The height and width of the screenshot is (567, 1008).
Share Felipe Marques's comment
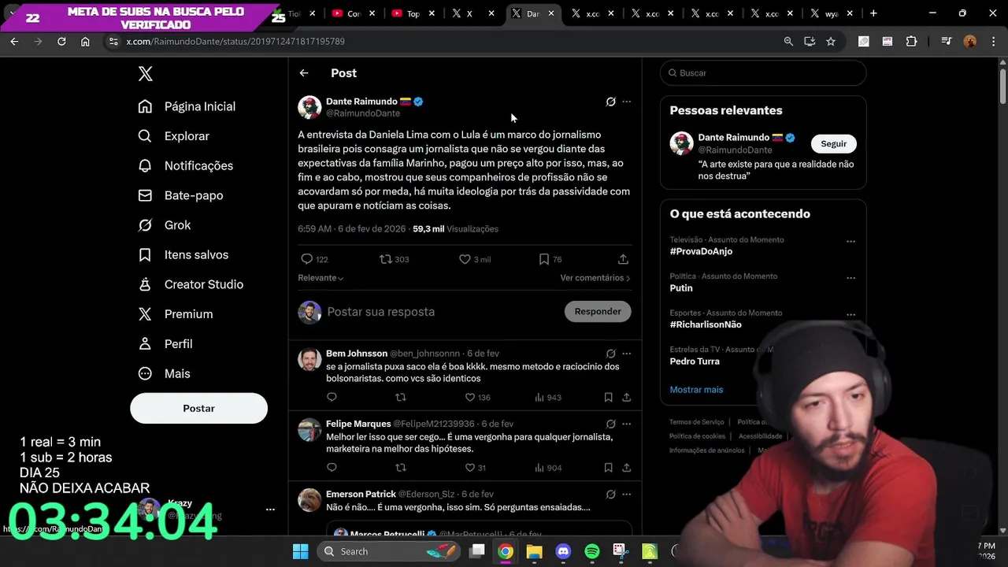coord(627,468)
